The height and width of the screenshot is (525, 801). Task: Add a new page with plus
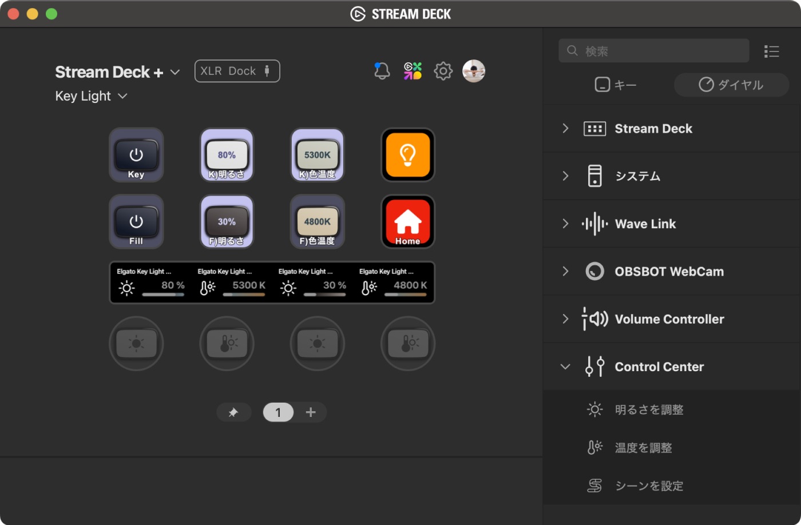311,412
